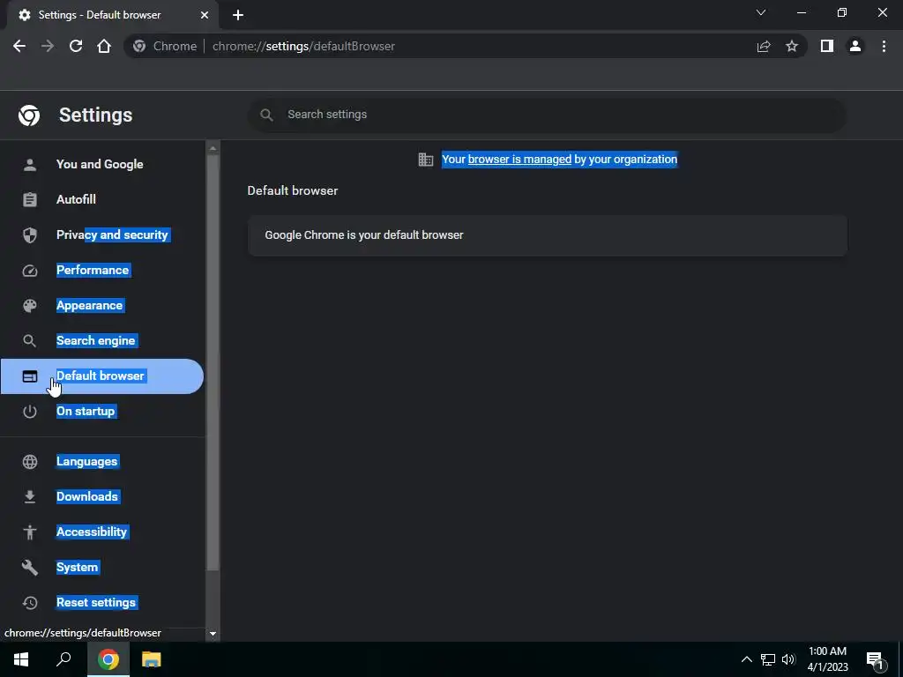
Task: Select the Default browser sidebar item
Action: tap(102, 376)
